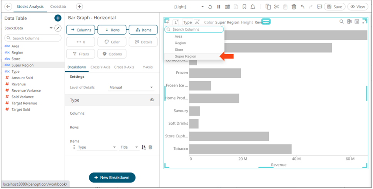
Task: Click the Search Columns field in Data Table
Action: pyautogui.click(x=33, y=38)
